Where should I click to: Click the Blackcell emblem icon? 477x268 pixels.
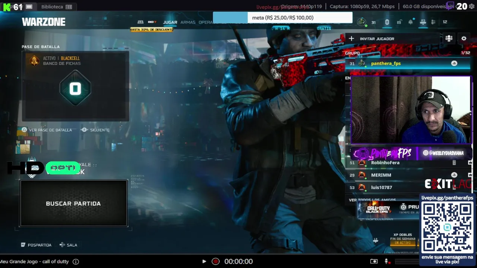coord(34,60)
